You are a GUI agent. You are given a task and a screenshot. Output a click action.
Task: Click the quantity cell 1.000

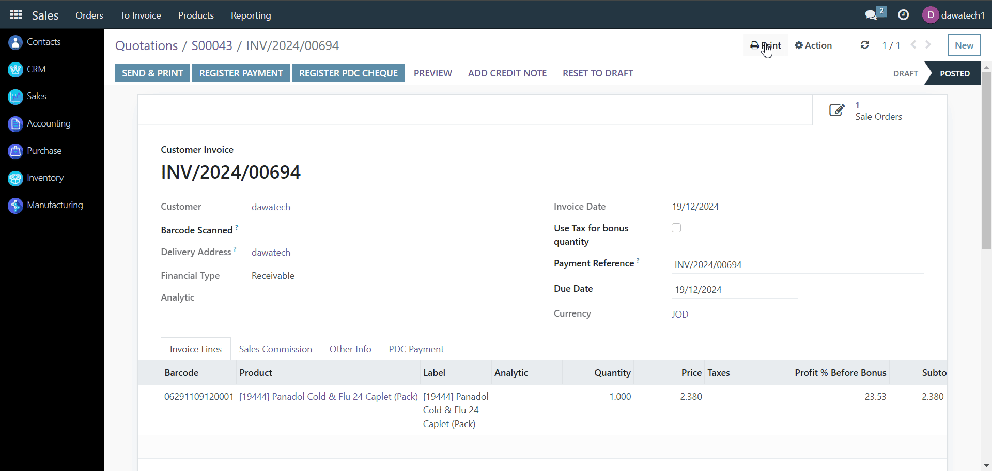[620, 397]
